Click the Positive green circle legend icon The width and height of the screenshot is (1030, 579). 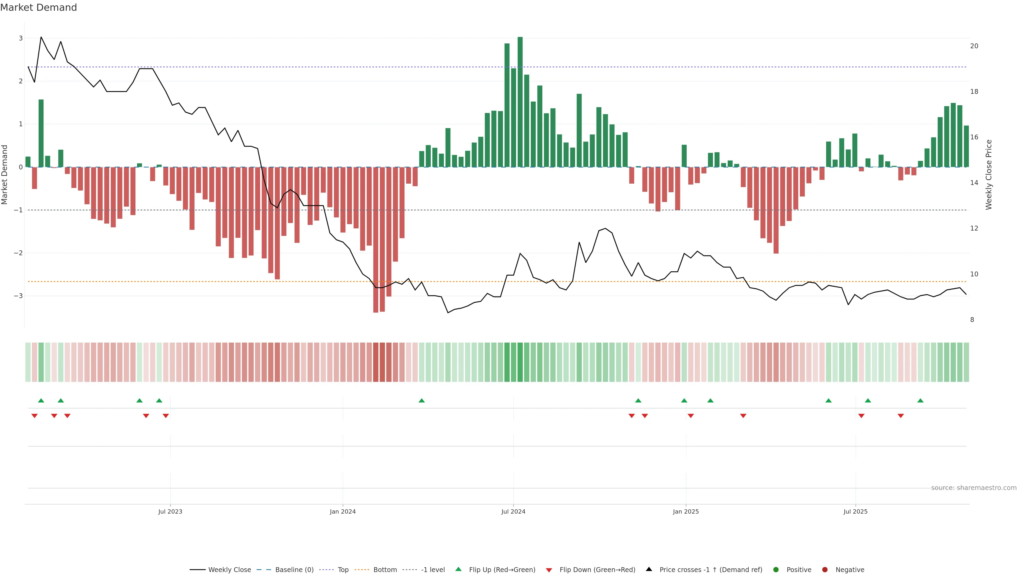point(776,570)
